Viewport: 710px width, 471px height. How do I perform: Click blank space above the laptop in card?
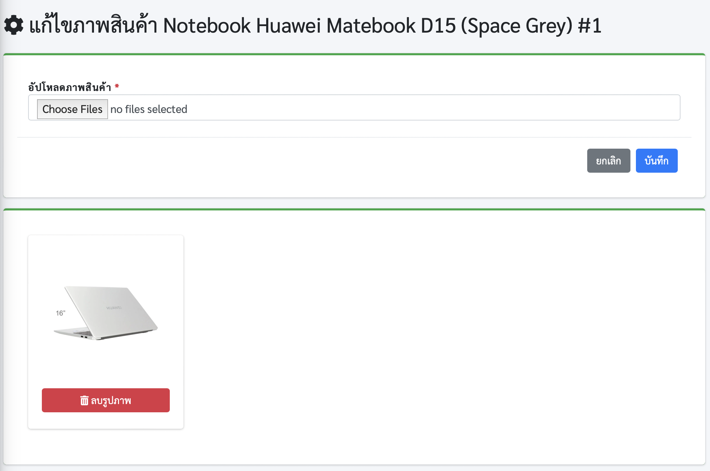click(x=106, y=261)
